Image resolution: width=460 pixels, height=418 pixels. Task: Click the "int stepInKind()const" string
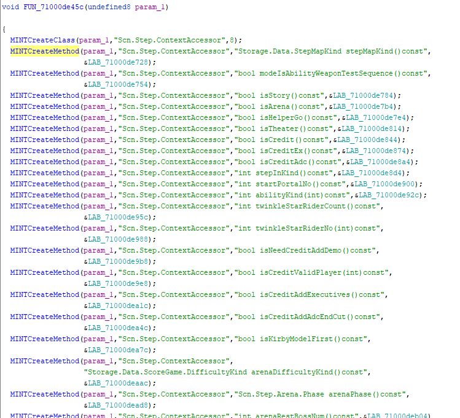(283, 173)
